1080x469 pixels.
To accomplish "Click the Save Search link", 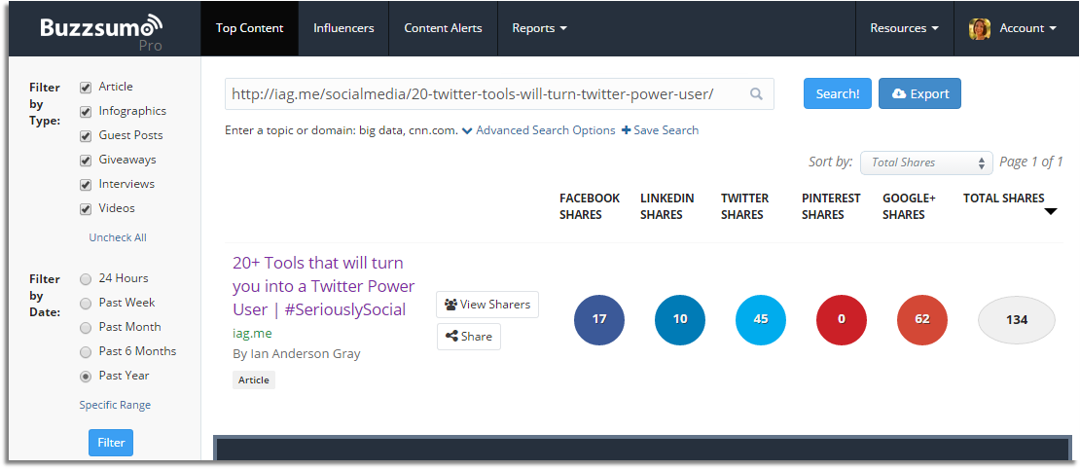I will pyautogui.click(x=660, y=130).
